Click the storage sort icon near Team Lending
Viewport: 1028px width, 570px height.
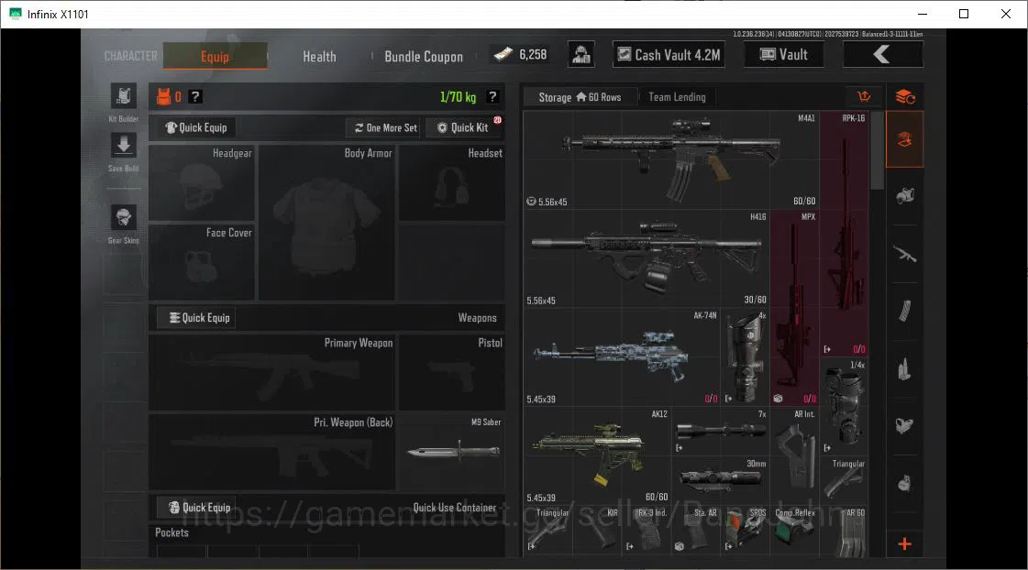(864, 97)
